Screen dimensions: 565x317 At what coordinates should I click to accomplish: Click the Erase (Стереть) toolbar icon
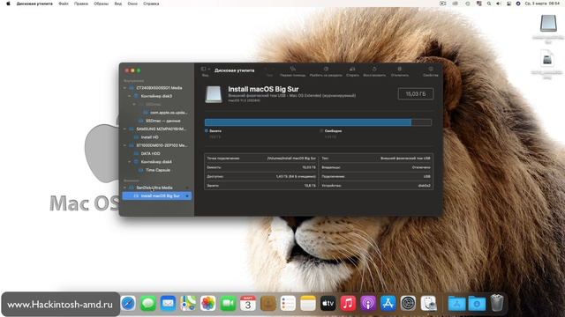click(352, 69)
